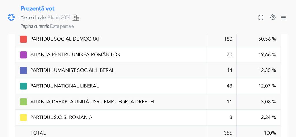The image size is (296, 137).
Task: Click the purple AUR party color swatch
Action: tap(23, 55)
